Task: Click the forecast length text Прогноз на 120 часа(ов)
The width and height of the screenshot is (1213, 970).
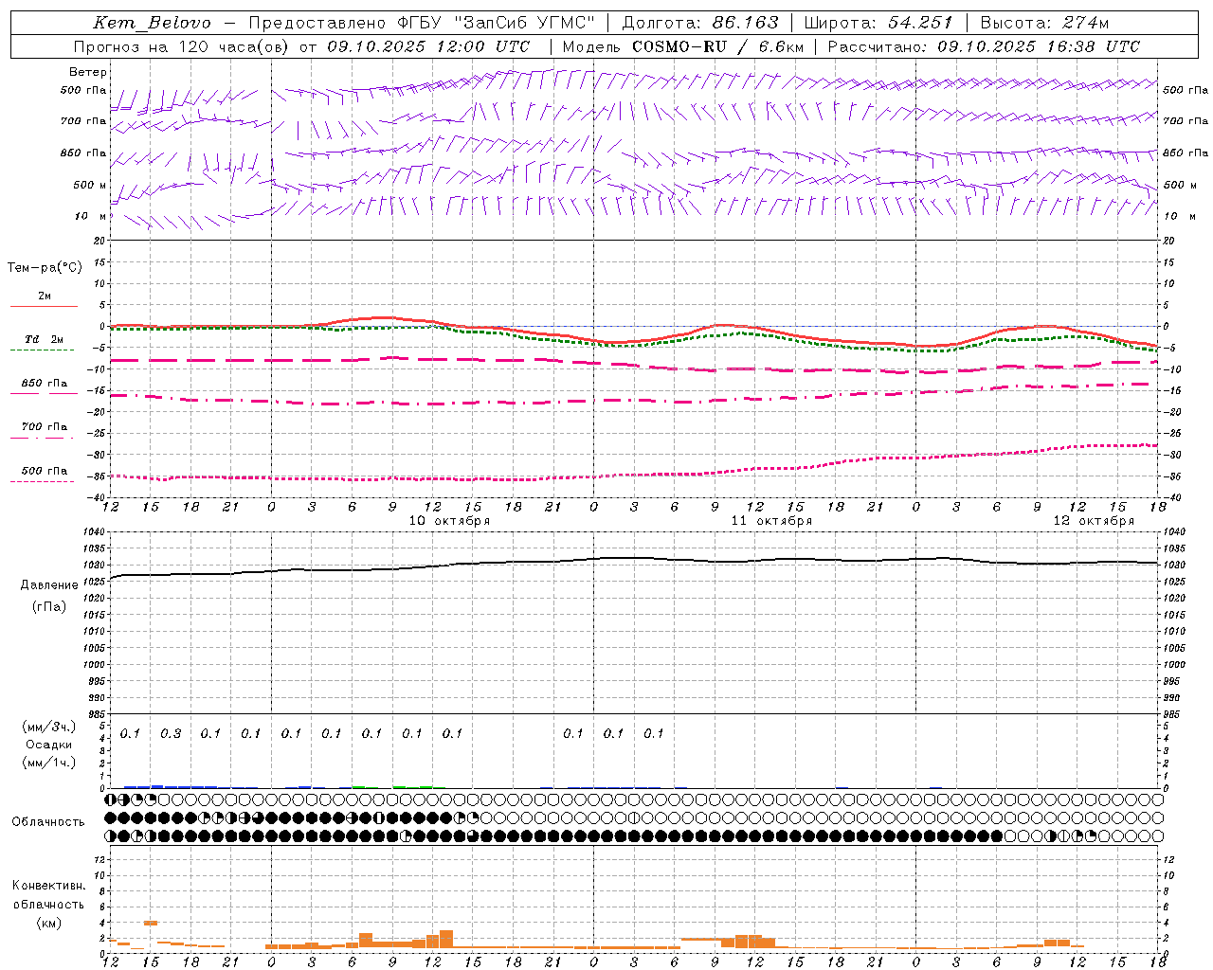Action: point(182,46)
